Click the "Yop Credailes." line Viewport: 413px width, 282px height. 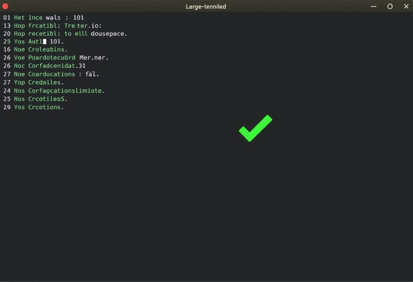click(x=34, y=82)
